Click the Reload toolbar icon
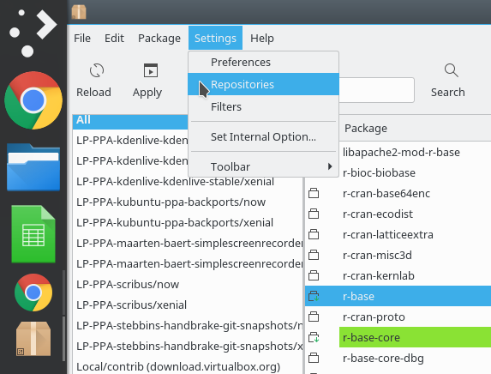This screenshot has width=491, height=374. (97, 70)
